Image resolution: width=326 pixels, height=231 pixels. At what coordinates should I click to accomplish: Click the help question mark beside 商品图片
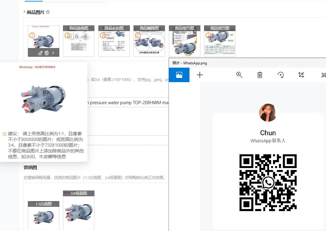point(48,12)
